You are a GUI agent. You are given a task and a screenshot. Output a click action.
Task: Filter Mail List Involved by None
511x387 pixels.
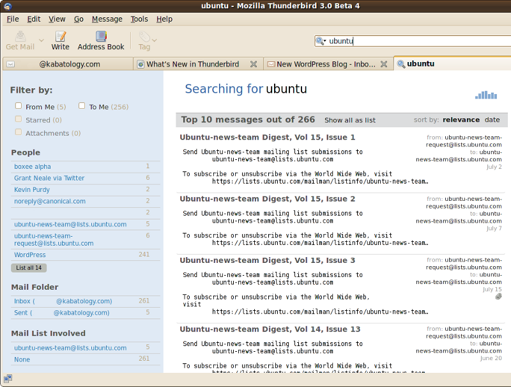click(22, 359)
